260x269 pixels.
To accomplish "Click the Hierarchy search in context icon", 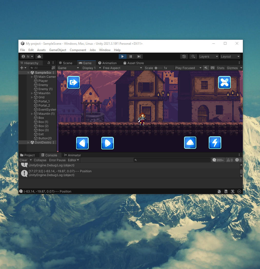I will coord(54,68).
